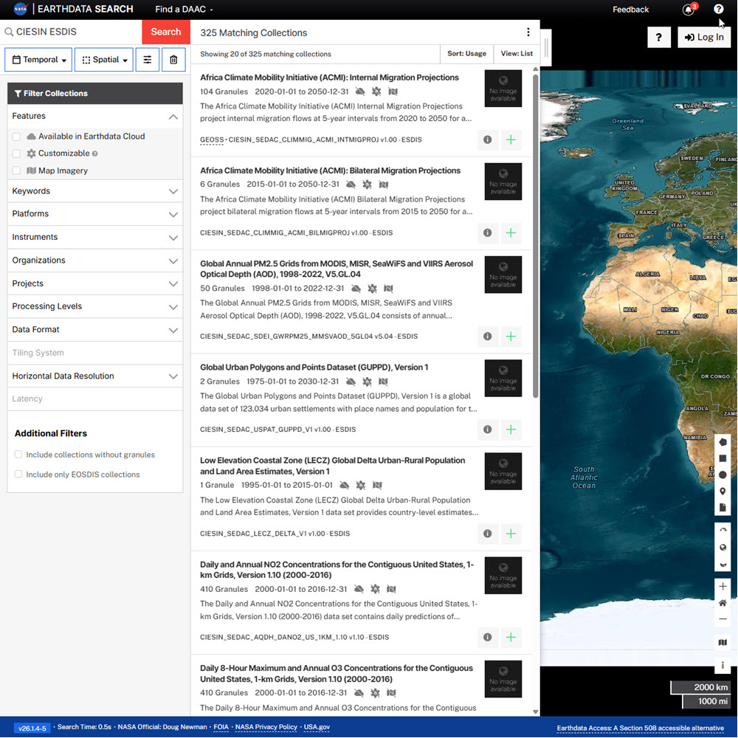View details for ACMI Internal Migration Projections
The width and height of the screenshot is (738, 738).
488,139
